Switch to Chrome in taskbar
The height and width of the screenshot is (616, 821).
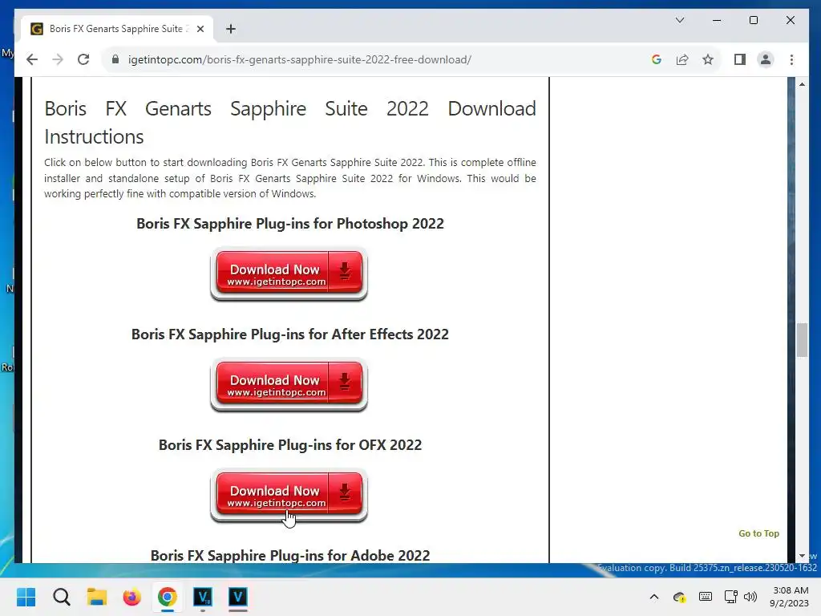tap(167, 597)
